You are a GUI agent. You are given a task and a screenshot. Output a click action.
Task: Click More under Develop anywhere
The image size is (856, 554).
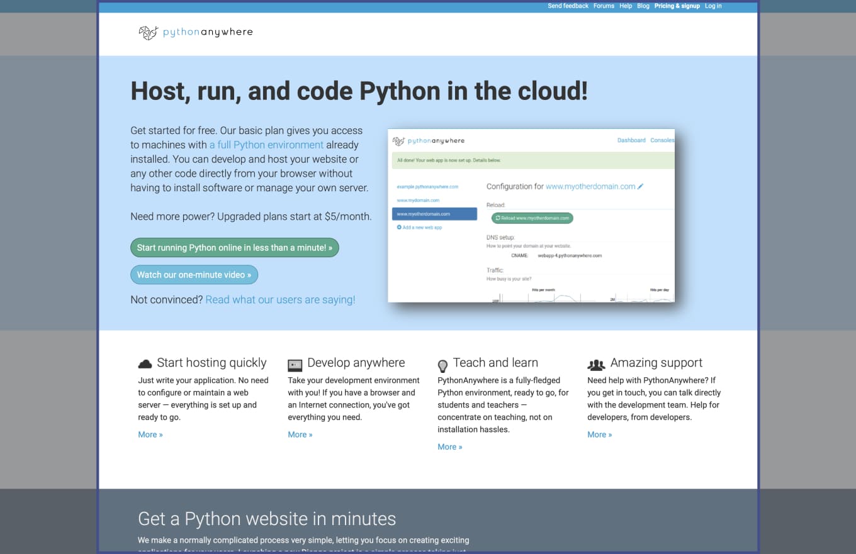point(300,435)
